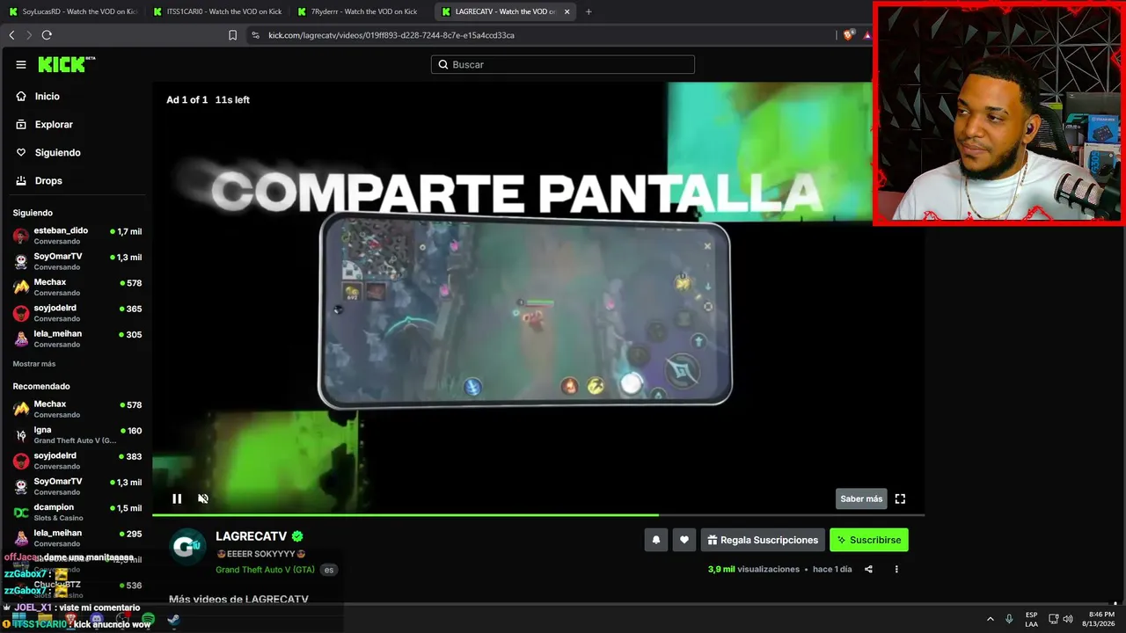1126x633 pixels.
Task: Open Drops in the sidebar
Action: (48, 181)
